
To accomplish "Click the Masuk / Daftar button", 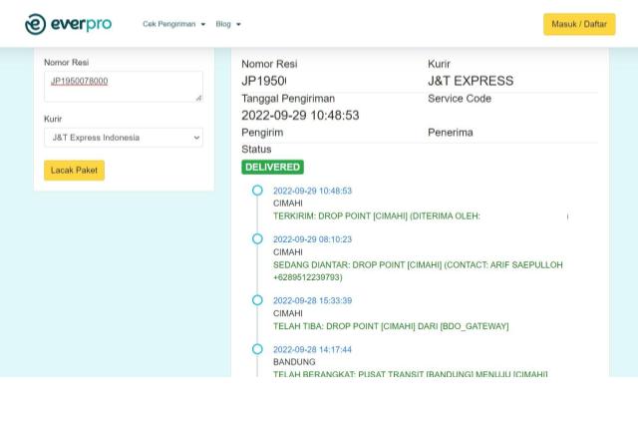I will click(579, 24).
